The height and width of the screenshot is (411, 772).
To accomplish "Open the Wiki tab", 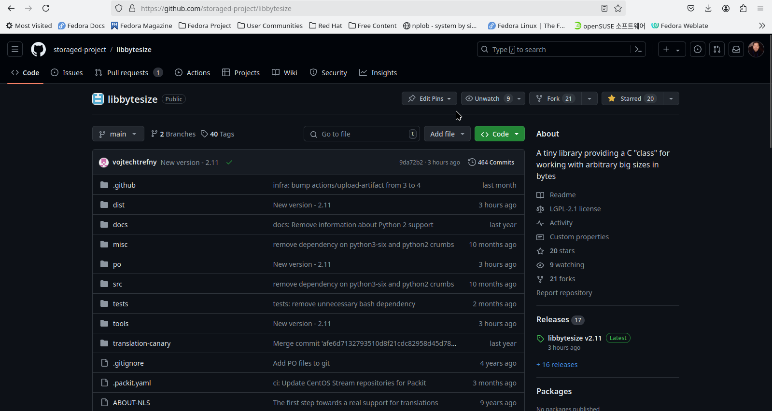I will click(284, 73).
